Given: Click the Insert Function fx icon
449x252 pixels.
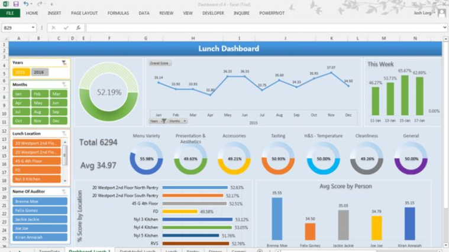Looking at the screenshot, I should pyautogui.click(x=78, y=28).
